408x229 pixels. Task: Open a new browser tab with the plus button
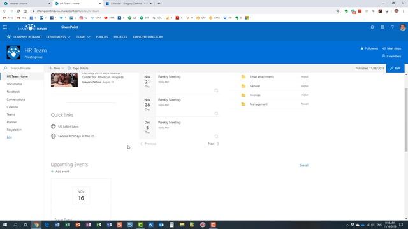point(159,4)
